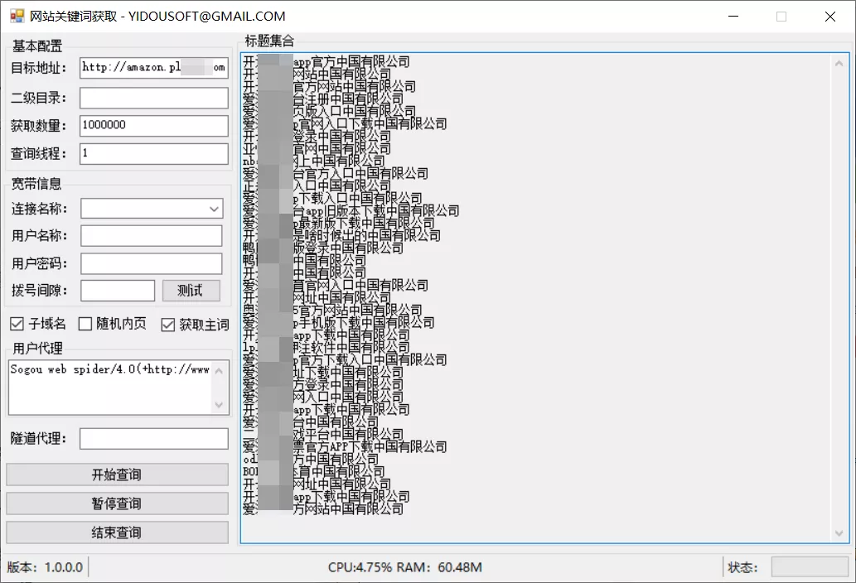Click the line ending in 台app旧版本下载中国有限公司
Image resolution: width=856 pixels, height=583 pixels.
click(x=351, y=210)
